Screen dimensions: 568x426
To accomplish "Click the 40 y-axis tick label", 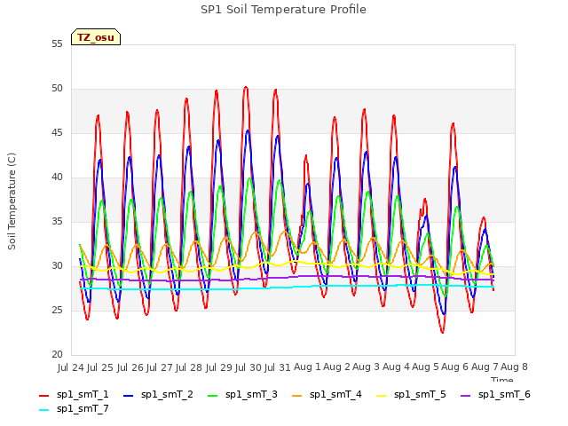I will pyautogui.click(x=57, y=177).
